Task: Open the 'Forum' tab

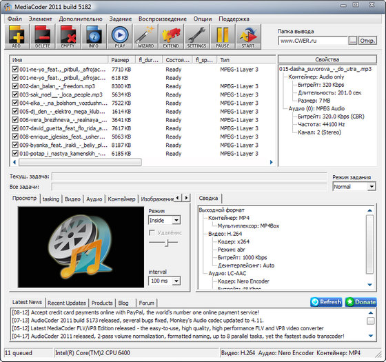Action: pos(147,303)
